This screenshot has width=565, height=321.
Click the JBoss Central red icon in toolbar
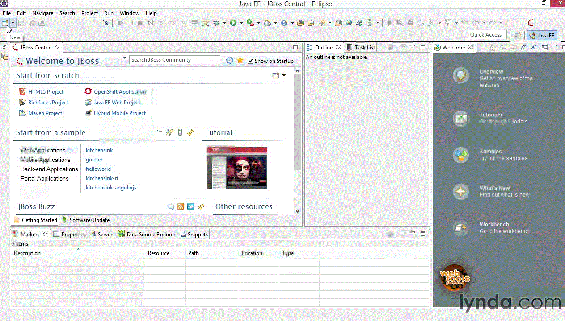point(531,23)
